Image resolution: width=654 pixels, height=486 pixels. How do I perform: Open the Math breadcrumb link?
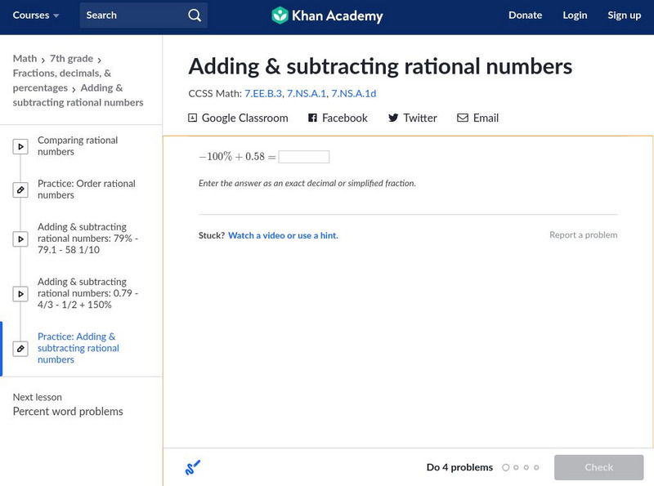[x=25, y=59]
